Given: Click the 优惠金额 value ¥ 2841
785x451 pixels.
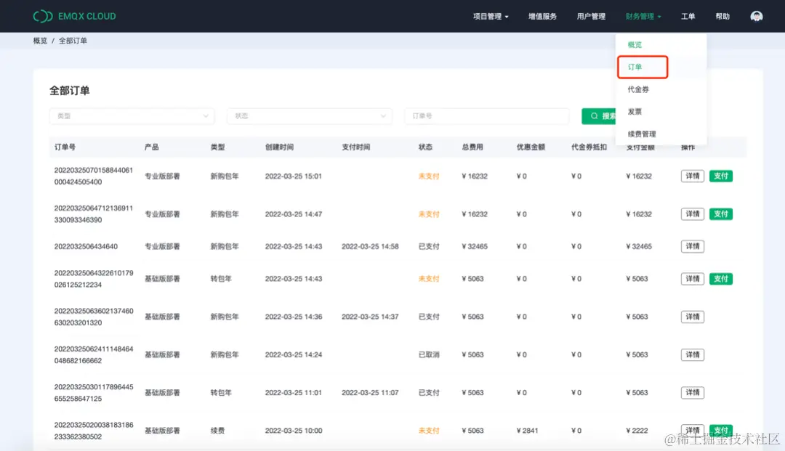Looking at the screenshot, I should click(527, 431).
